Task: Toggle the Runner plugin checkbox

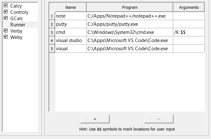Action: pyautogui.click(x=6, y=24)
